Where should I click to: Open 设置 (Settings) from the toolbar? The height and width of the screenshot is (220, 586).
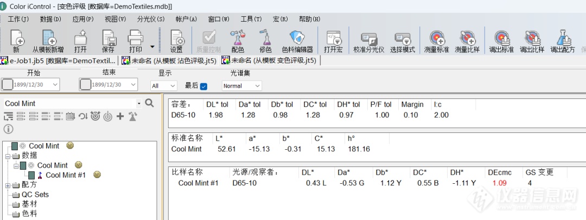point(177,41)
